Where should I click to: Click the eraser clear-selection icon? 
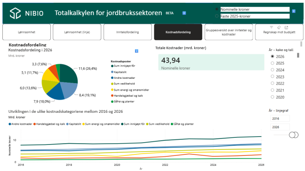(279, 27)
